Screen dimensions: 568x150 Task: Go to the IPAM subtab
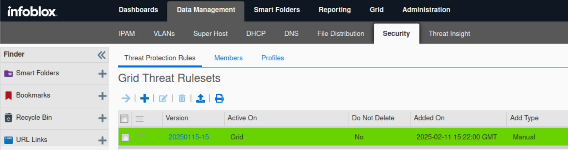(127, 34)
